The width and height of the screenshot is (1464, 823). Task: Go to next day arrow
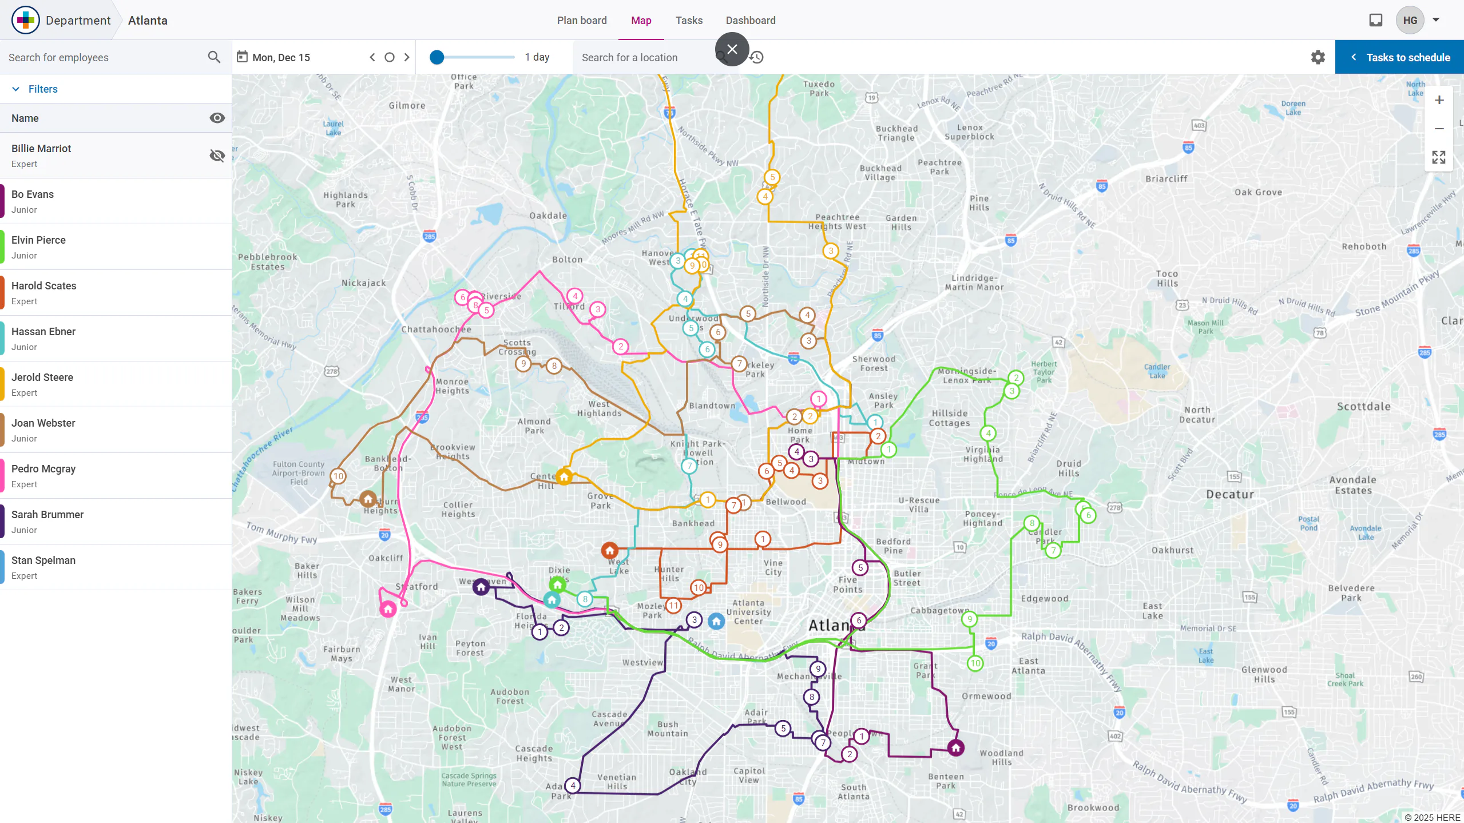tap(407, 57)
